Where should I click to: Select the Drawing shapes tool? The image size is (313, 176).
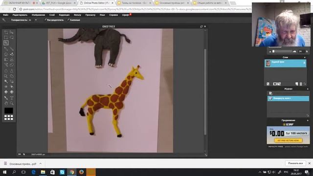(12, 65)
